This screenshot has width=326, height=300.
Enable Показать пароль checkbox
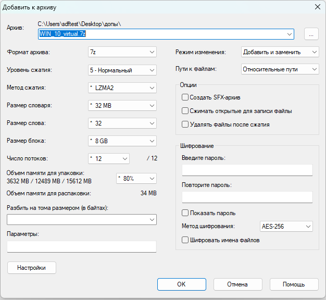tap(185, 213)
